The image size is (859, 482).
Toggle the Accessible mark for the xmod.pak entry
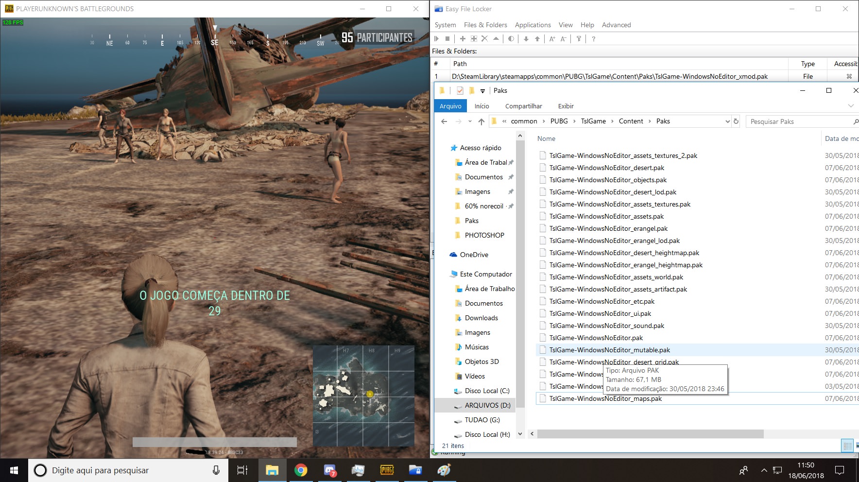849,76
